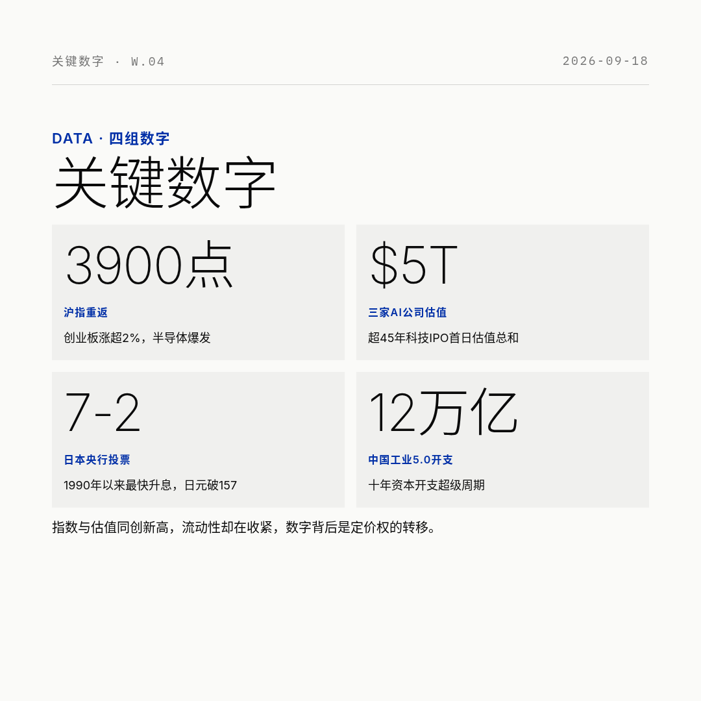
Task: Select the text 超45年科技IPO首日估值总和
Action: [443, 338]
